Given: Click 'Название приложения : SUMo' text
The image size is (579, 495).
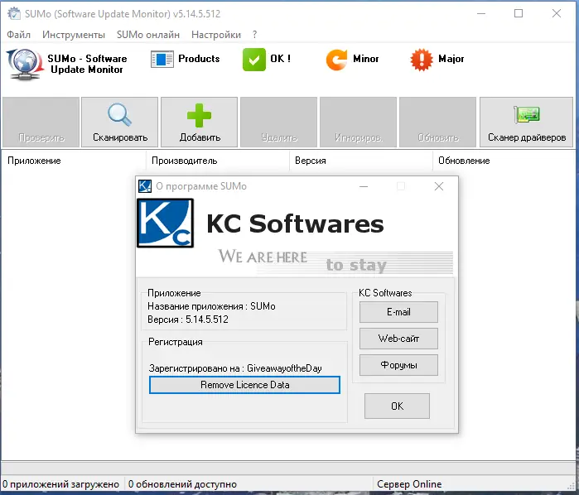Looking at the screenshot, I should pyautogui.click(x=211, y=306).
